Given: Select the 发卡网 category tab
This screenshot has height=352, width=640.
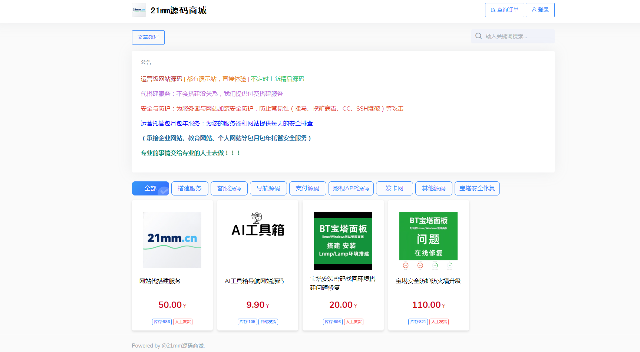Looking at the screenshot, I should pos(395,188).
